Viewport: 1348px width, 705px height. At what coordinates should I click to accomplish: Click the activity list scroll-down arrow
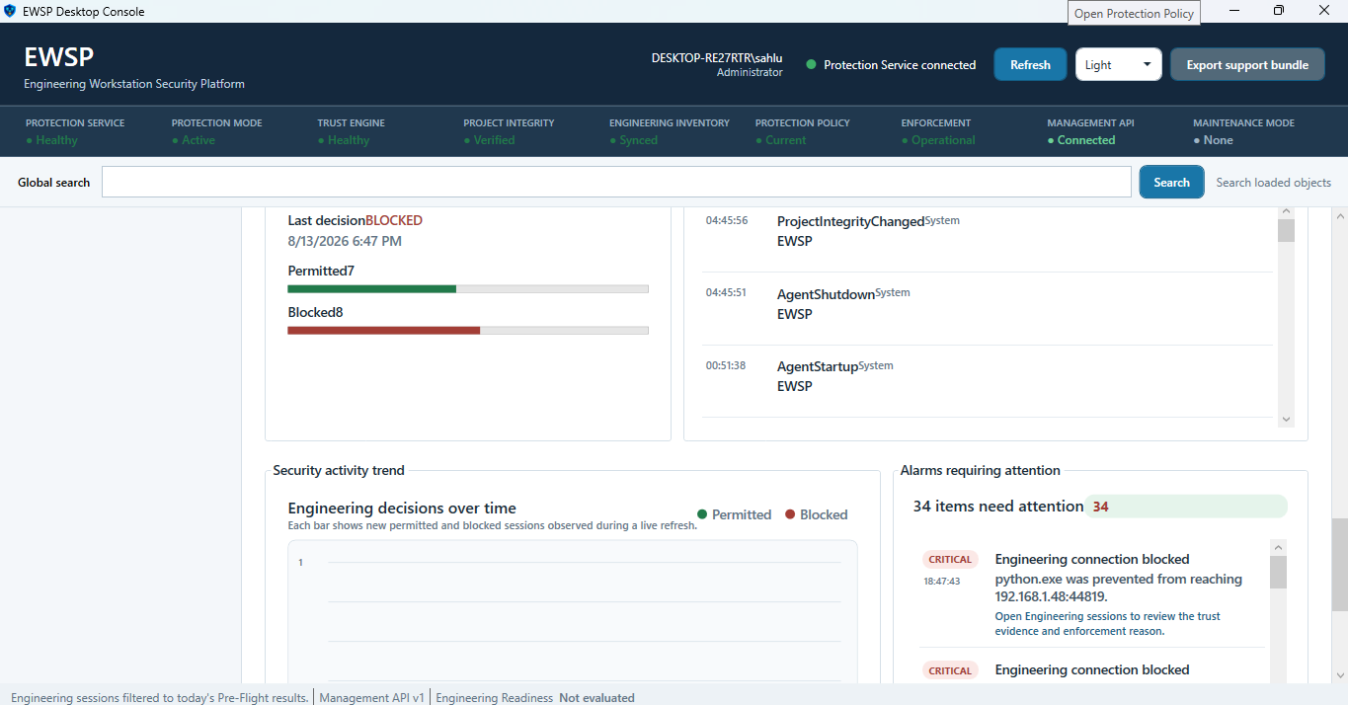(x=1286, y=420)
